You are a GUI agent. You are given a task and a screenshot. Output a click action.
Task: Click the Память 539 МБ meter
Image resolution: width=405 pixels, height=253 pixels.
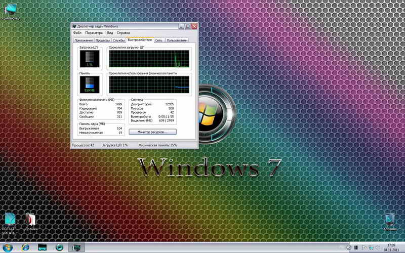tap(90, 85)
